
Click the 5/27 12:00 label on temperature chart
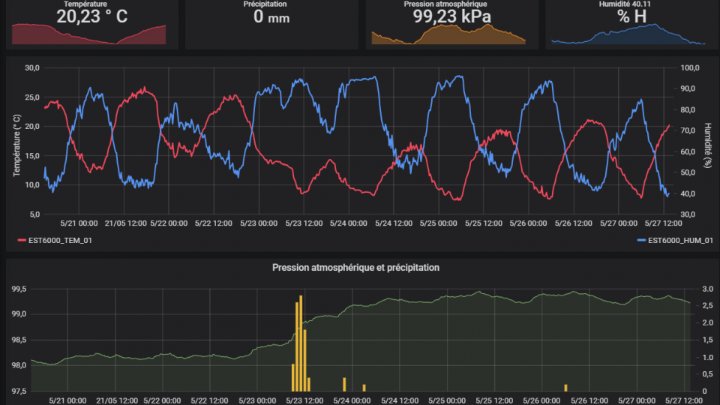click(663, 223)
